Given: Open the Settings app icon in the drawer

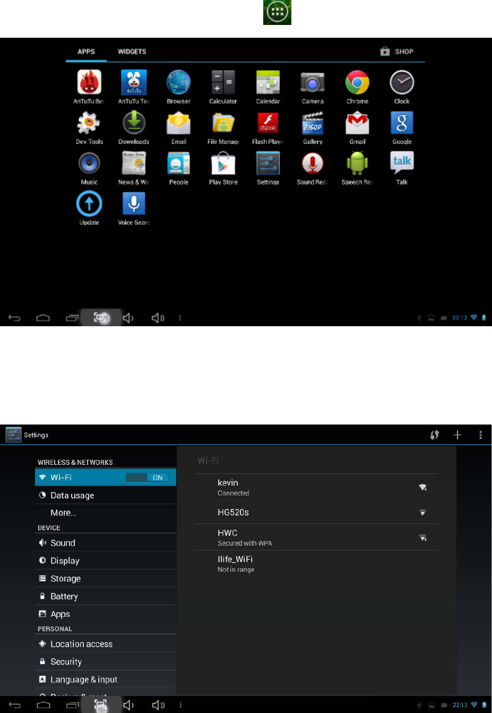Looking at the screenshot, I should point(268,167).
